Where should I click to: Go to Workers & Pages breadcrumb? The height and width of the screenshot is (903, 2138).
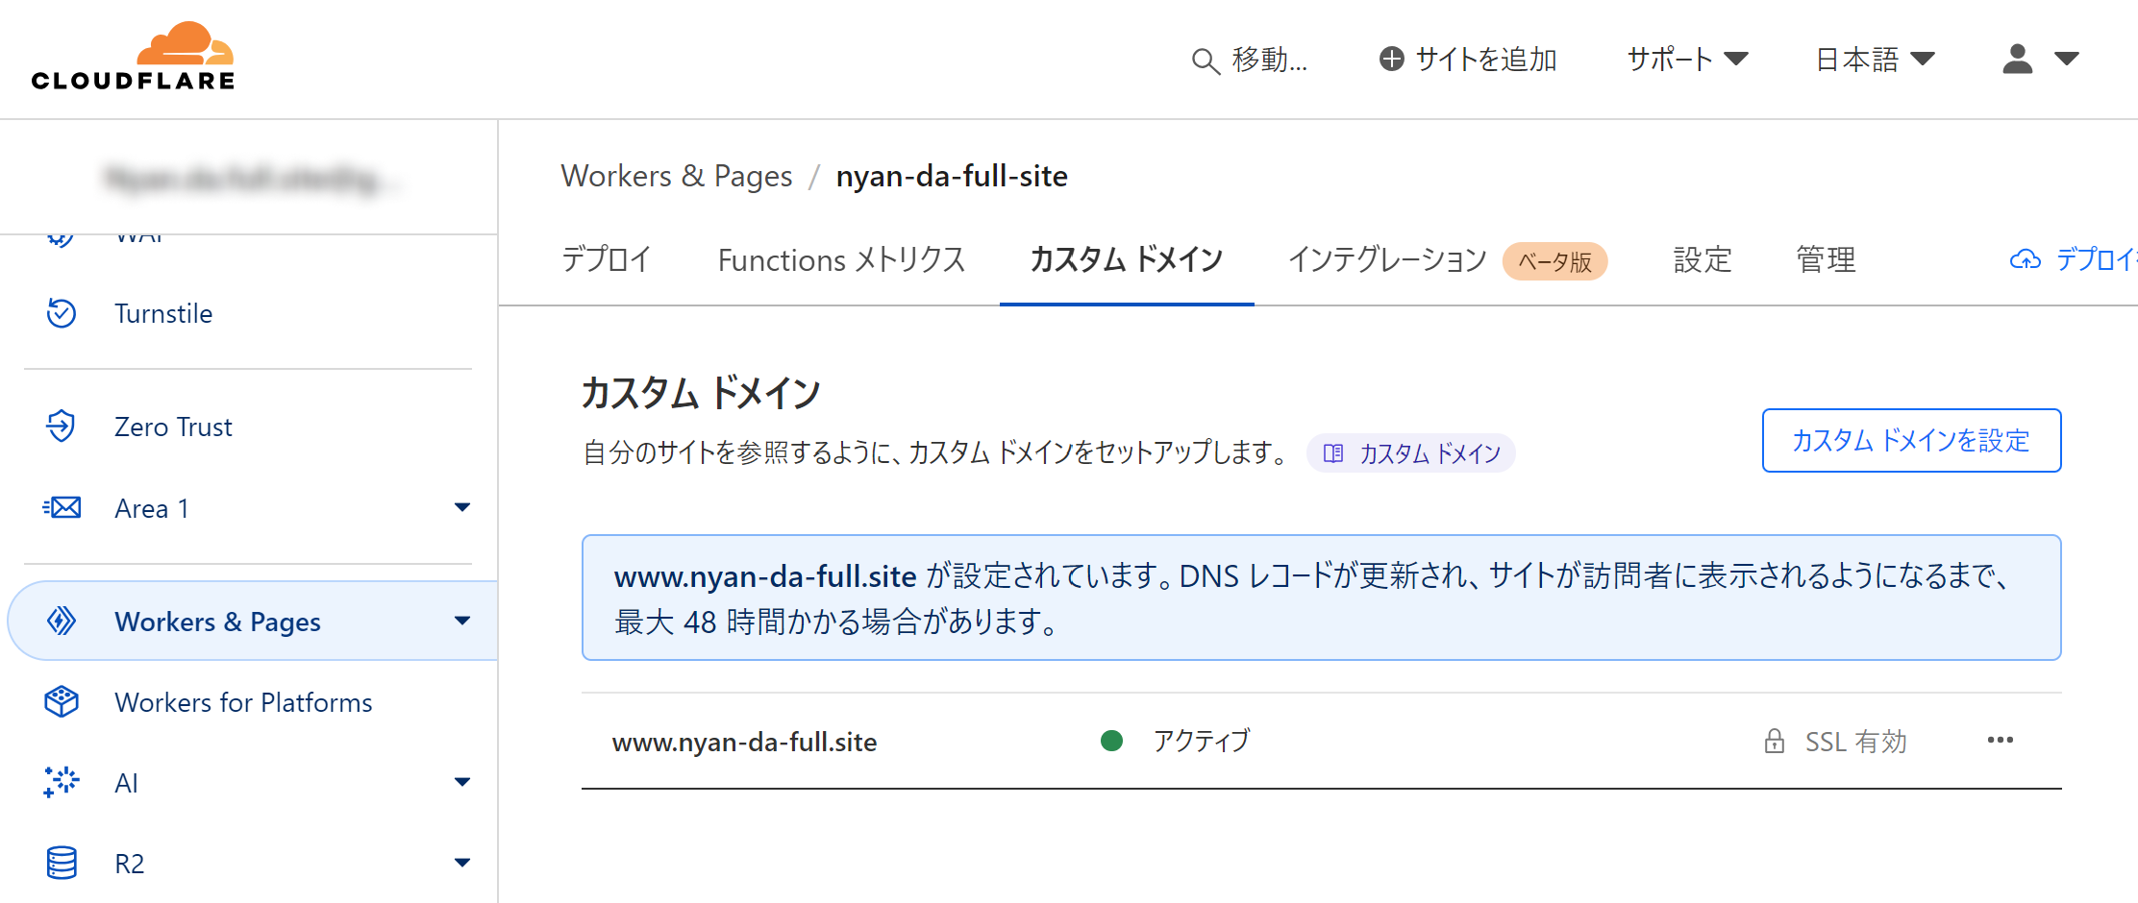point(677,176)
